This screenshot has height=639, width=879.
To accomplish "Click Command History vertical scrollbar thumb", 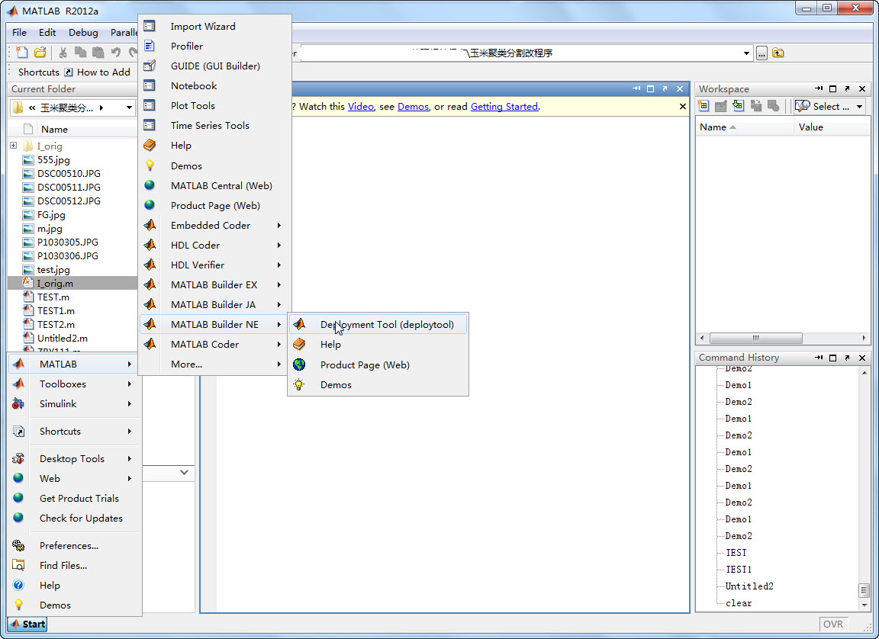I will [x=864, y=591].
